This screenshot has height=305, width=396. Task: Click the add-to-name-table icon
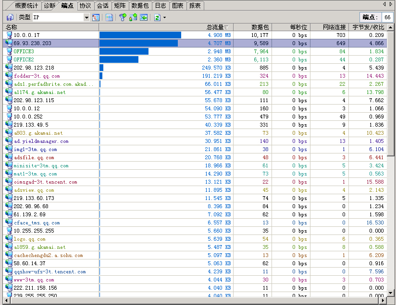click(133, 17)
